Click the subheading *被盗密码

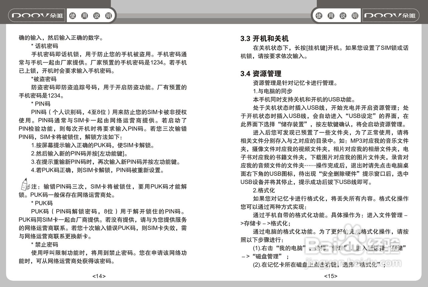(x=44, y=79)
